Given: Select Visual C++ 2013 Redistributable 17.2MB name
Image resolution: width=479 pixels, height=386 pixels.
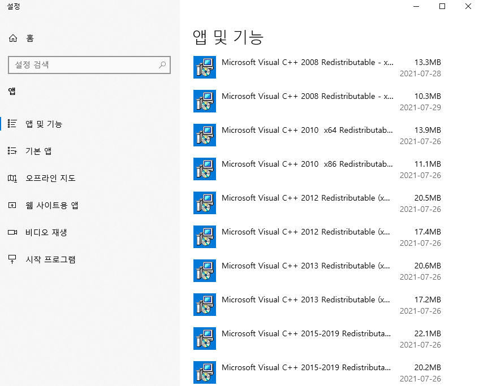Looking at the screenshot, I should coord(306,300).
